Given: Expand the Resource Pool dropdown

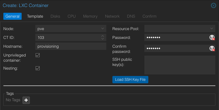Looking at the screenshot, I should pyautogui.click(x=180, y=29).
